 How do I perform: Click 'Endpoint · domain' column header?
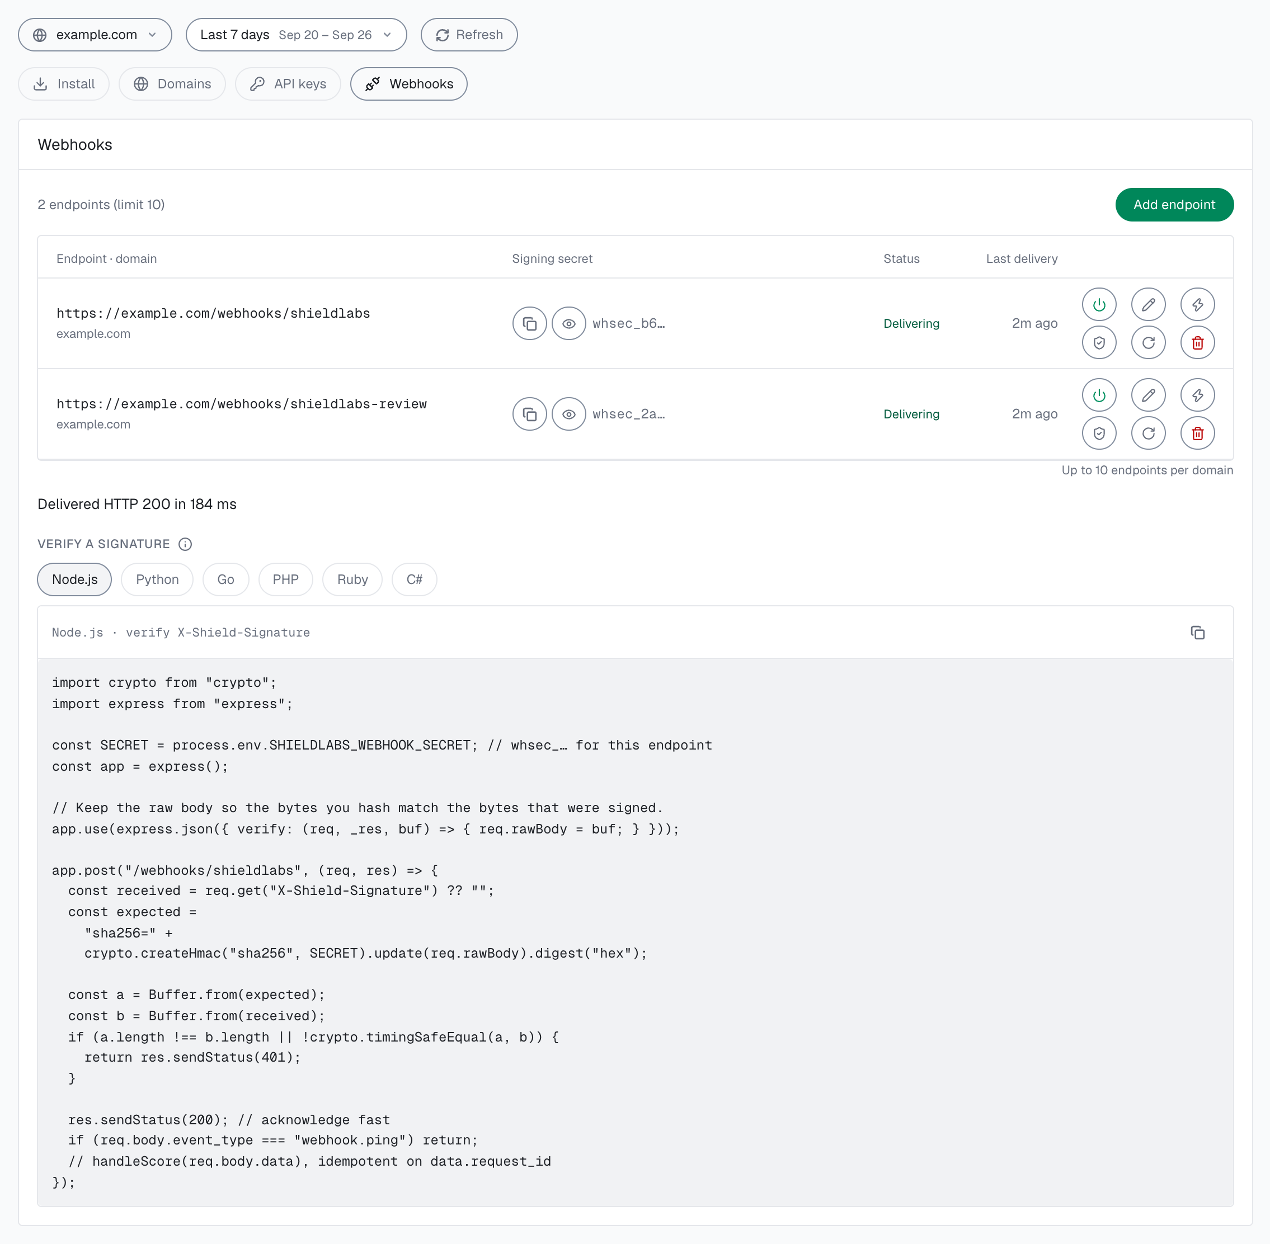106,259
